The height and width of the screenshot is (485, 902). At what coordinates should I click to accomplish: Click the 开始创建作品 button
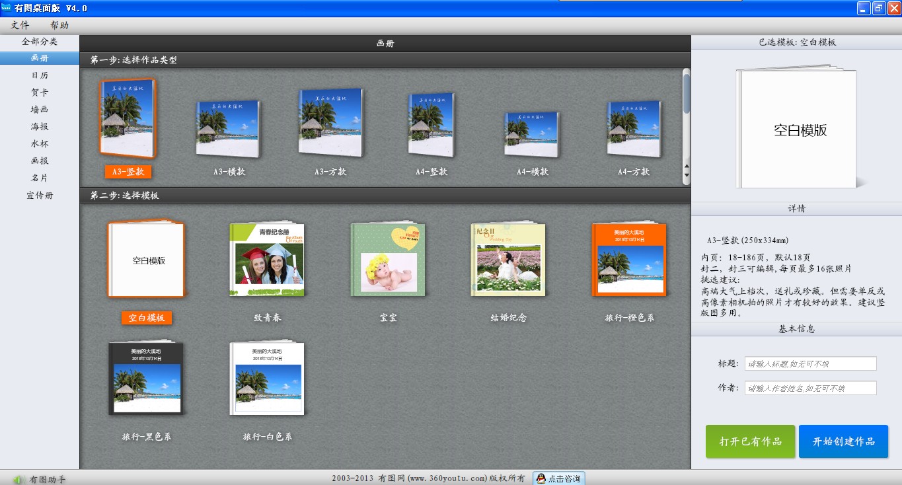pos(843,441)
